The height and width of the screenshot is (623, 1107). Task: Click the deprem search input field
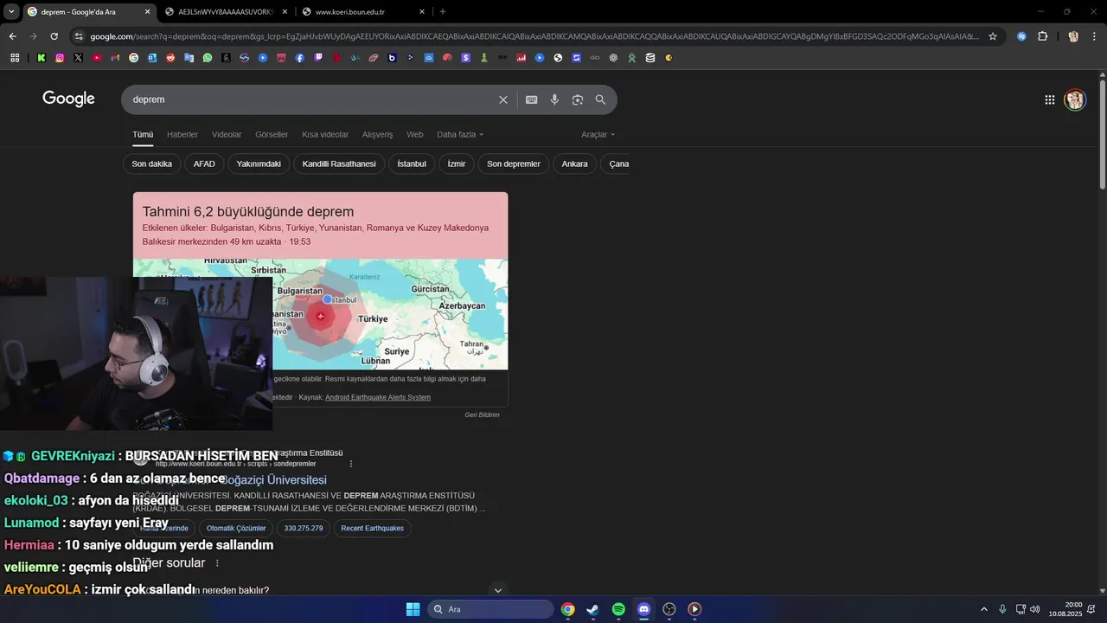coord(311,100)
